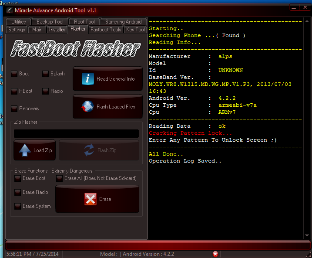Open the Settings tab
The height and width of the screenshot is (258, 312).
(17, 30)
